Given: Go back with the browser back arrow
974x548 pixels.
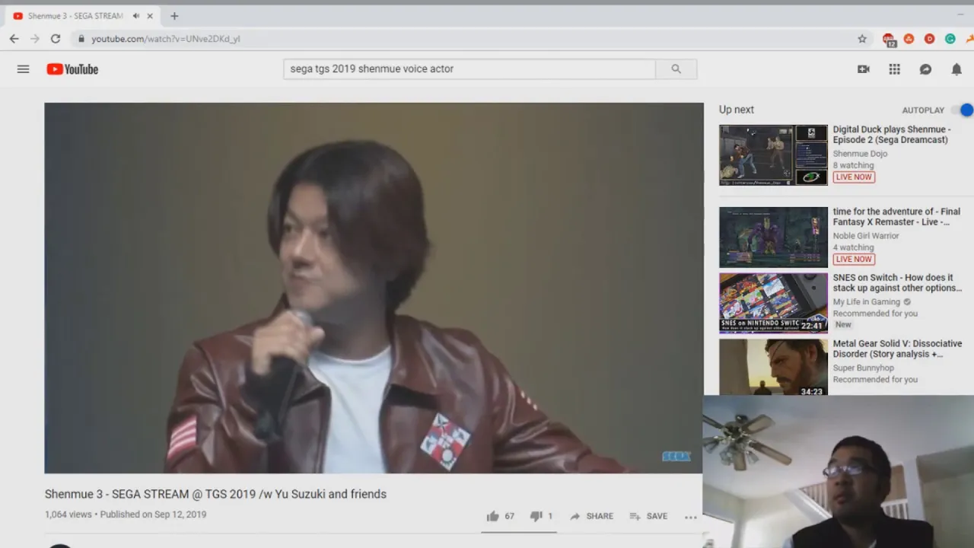Looking at the screenshot, I should (14, 39).
